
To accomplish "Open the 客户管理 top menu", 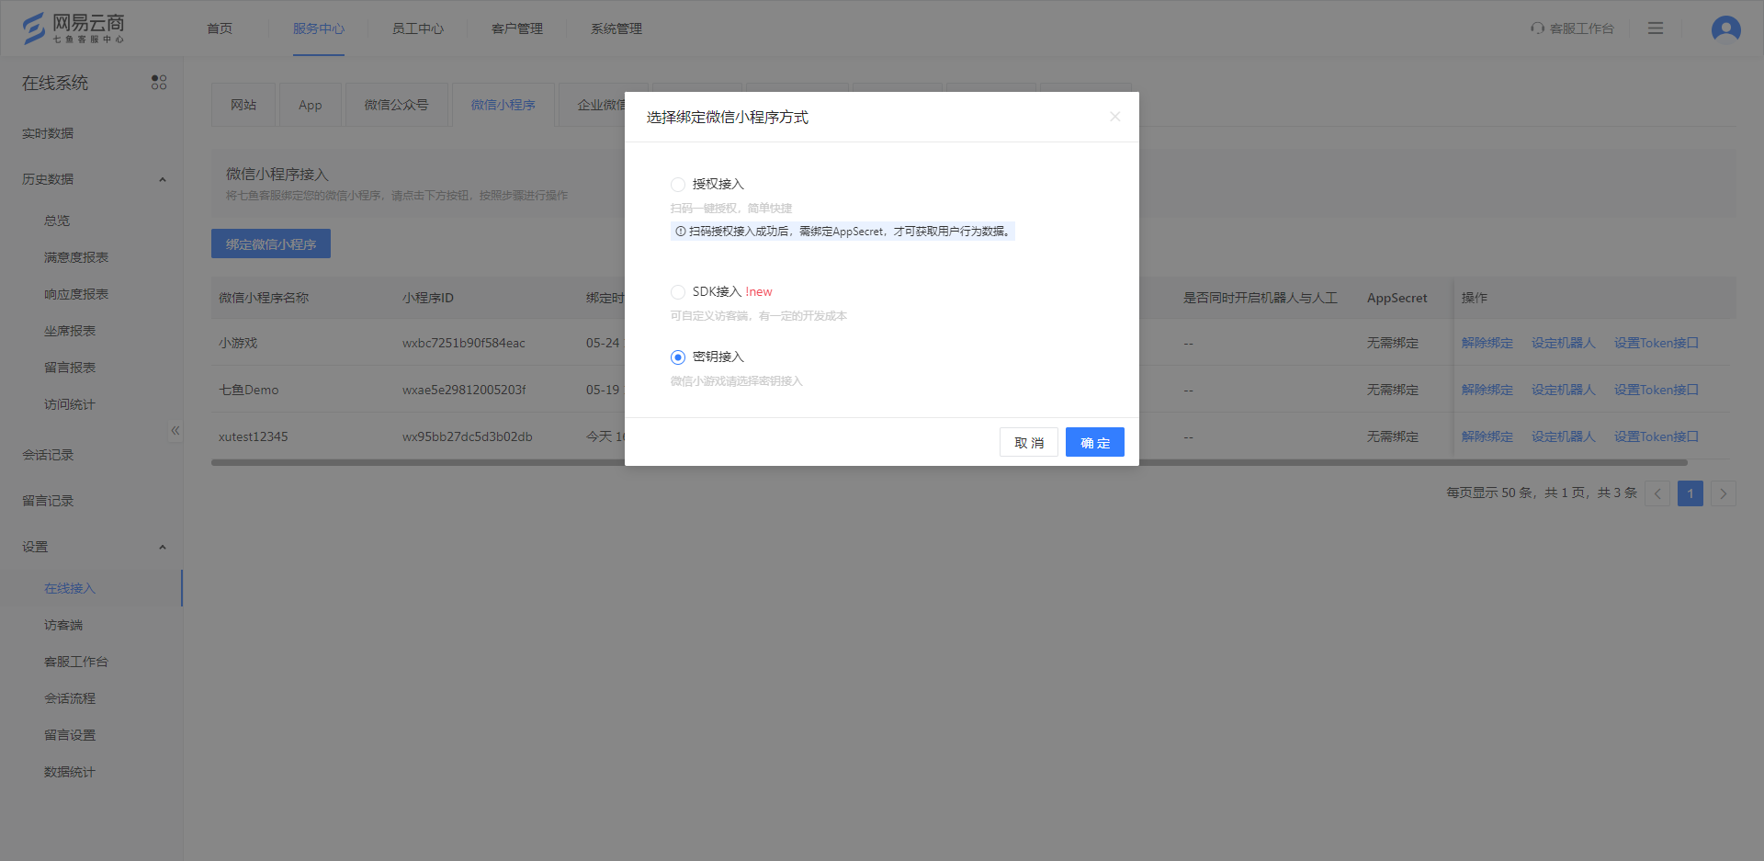I will click(x=517, y=28).
